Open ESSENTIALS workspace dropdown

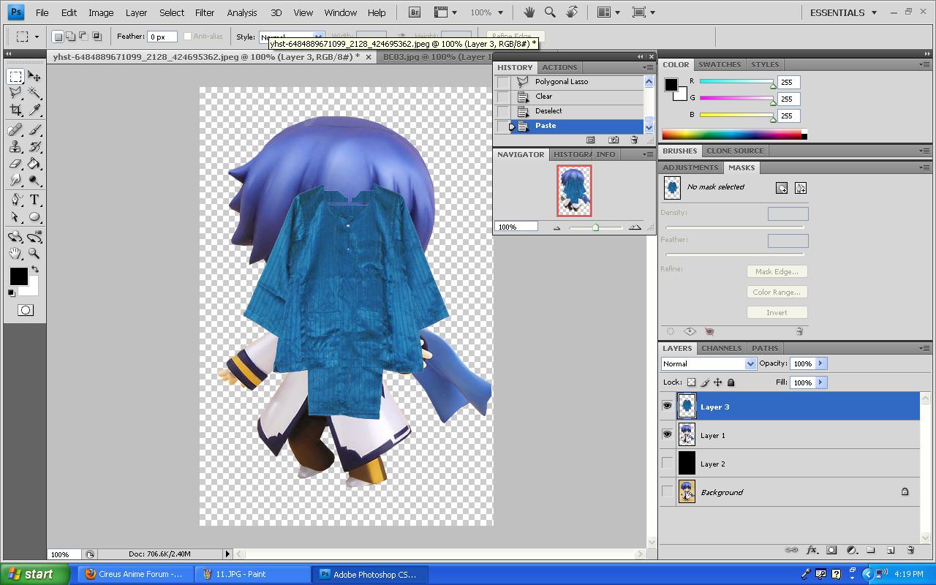click(x=844, y=12)
